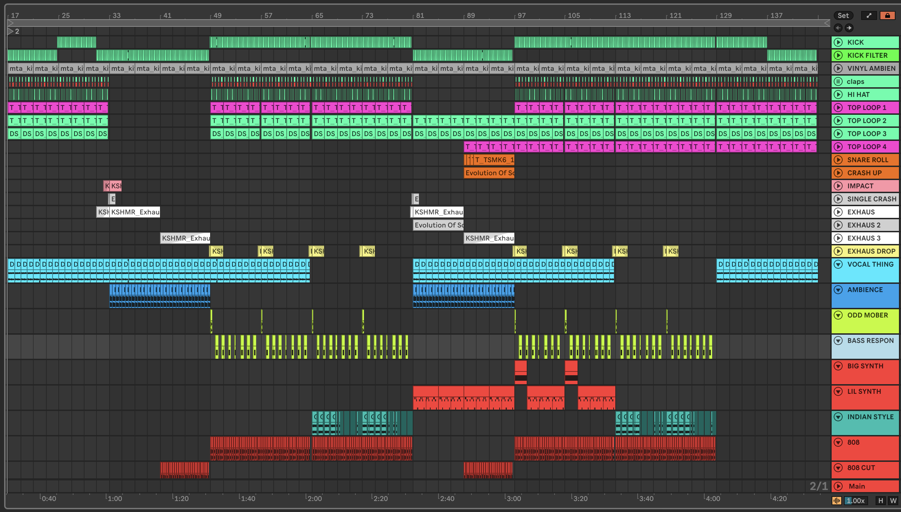Toggle the yellow waveform view button

click(837, 500)
